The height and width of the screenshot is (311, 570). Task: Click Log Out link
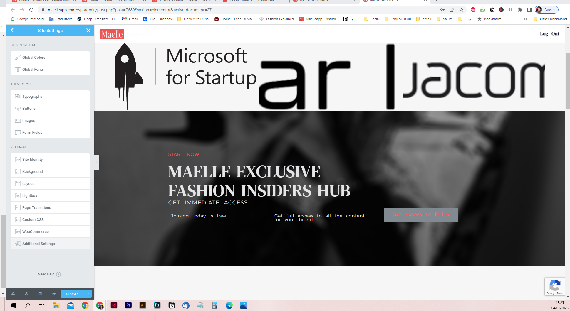click(549, 34)
